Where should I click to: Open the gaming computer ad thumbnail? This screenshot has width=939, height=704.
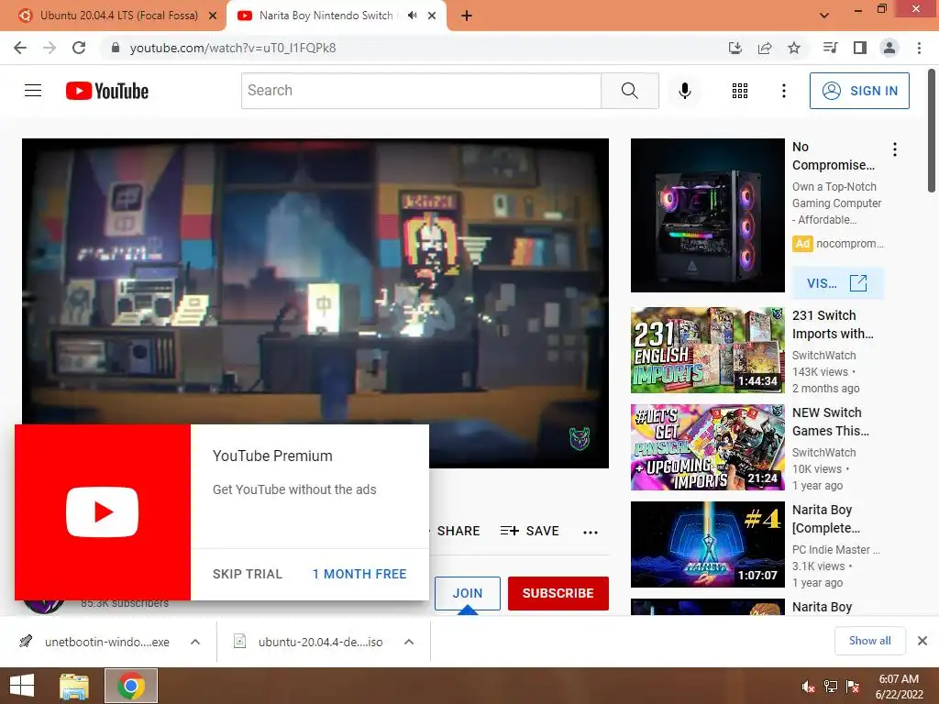[707, 215]
